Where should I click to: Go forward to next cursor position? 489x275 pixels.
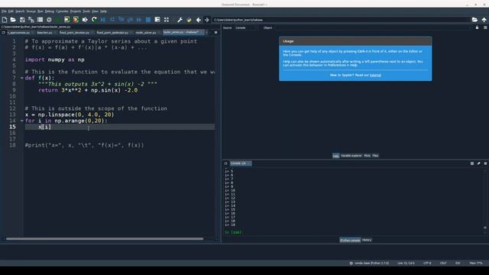(x=207, y=20)
